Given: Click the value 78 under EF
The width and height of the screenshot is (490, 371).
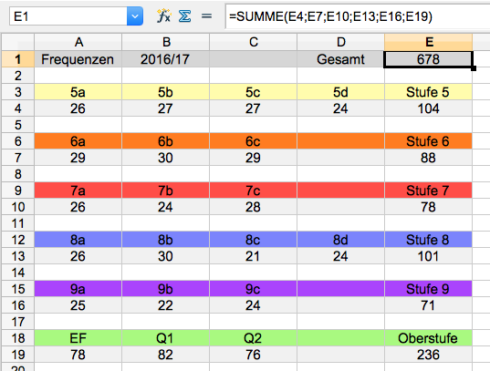Looking at the screenshot, I should 78,355.
